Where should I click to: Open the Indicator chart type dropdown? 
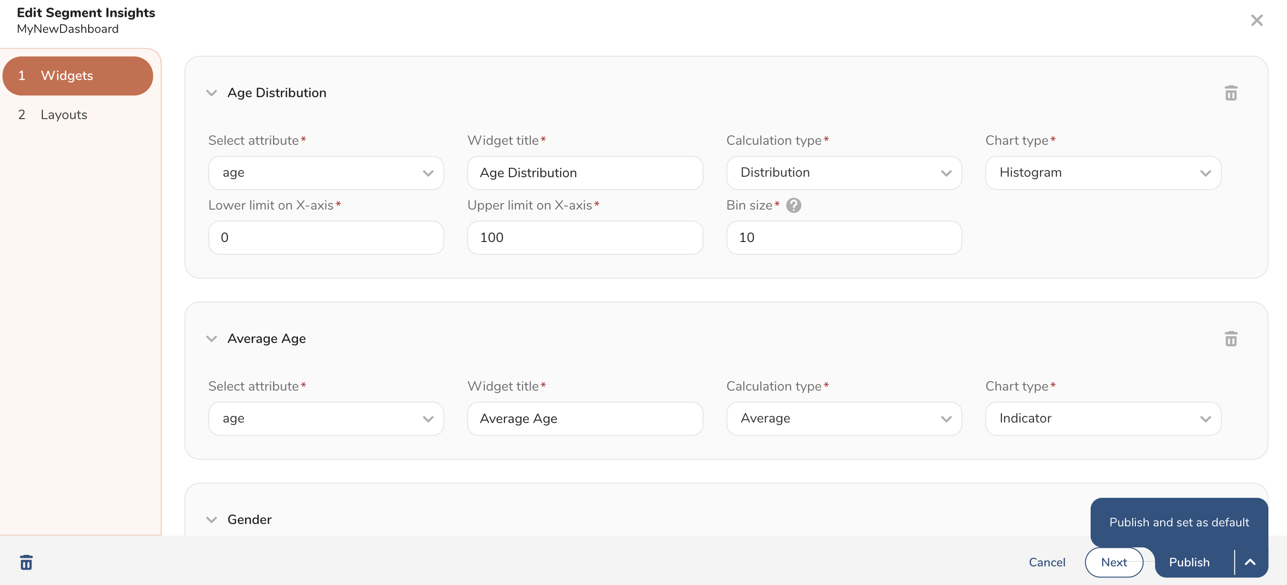click(1103, 418)
